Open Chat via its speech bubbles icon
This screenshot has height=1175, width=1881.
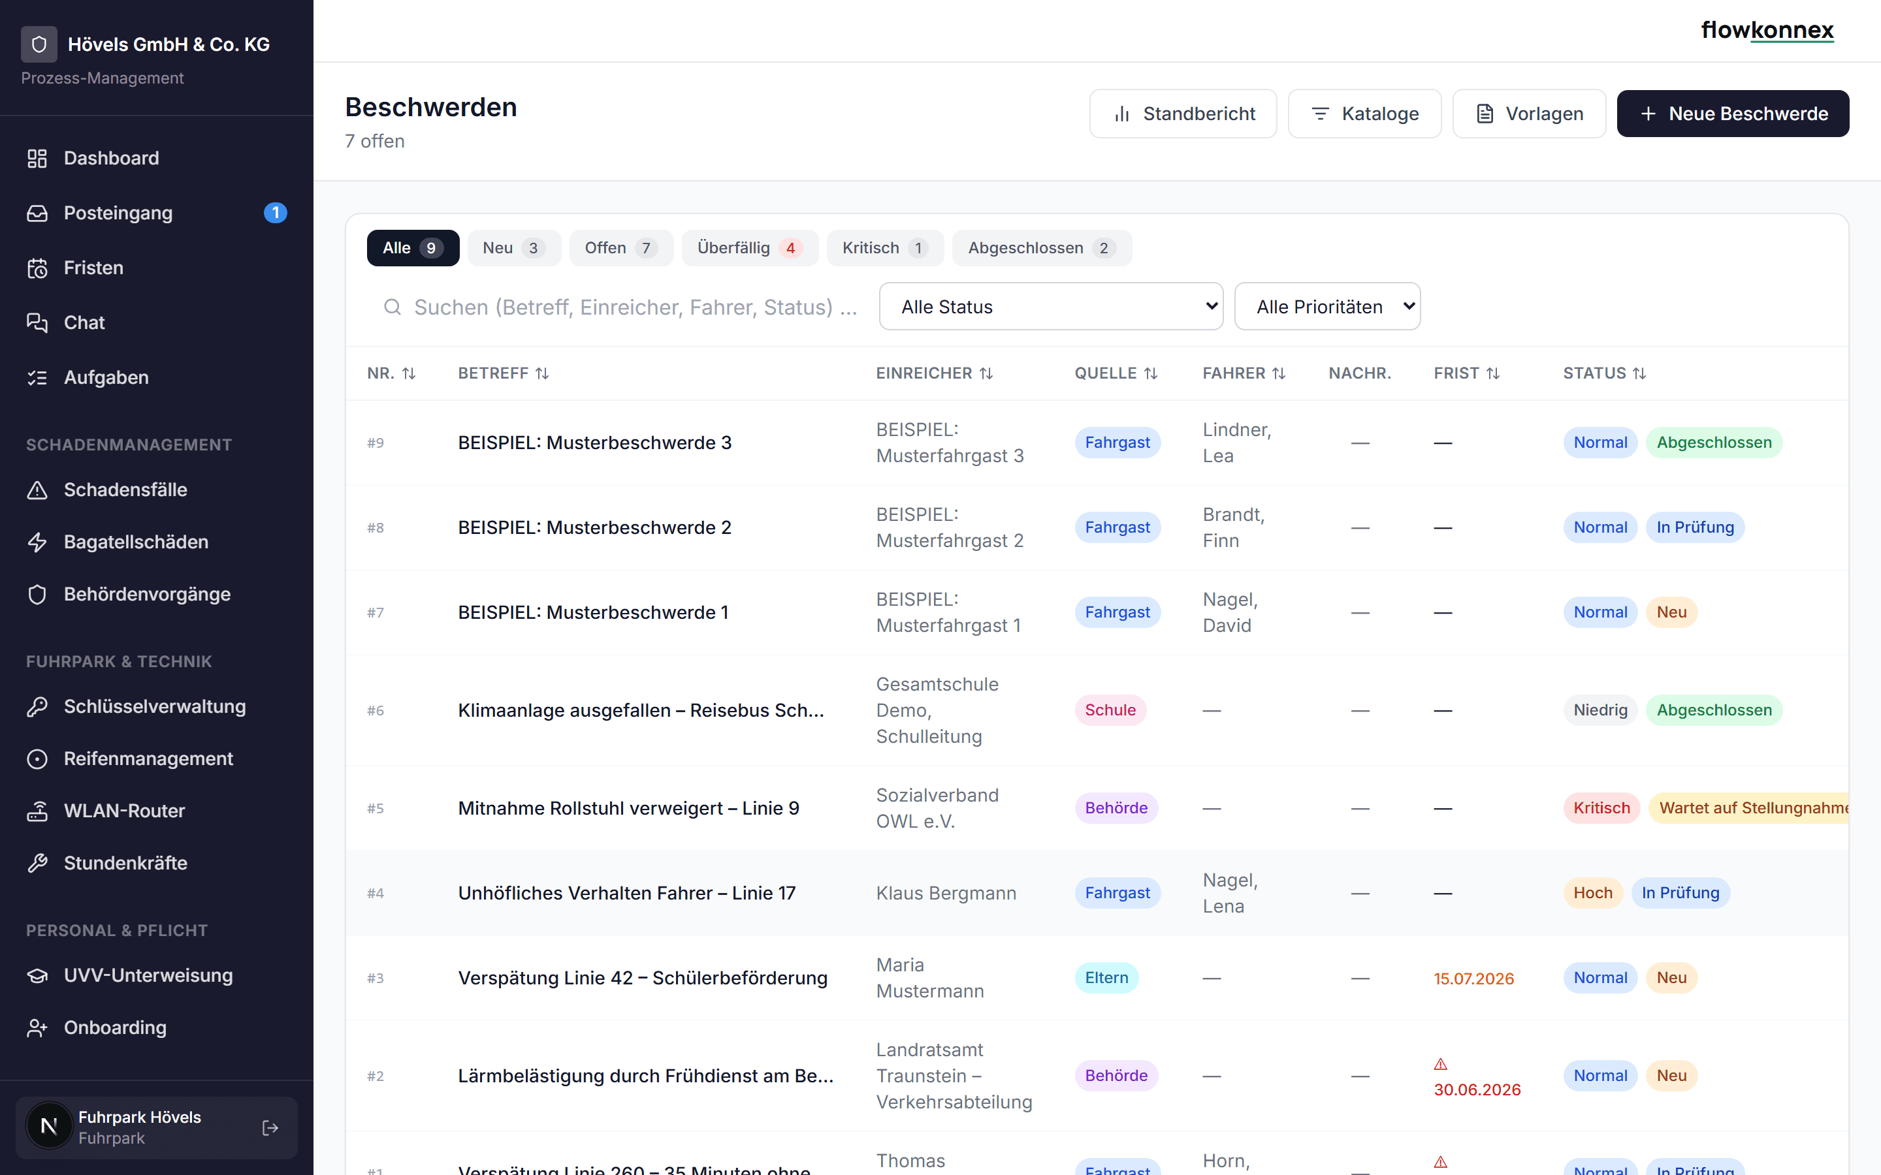pos(37,322)
